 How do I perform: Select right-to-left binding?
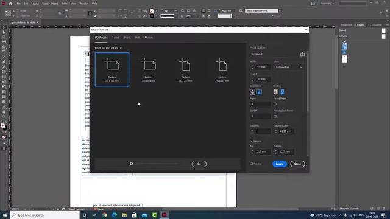coord(282,92)
